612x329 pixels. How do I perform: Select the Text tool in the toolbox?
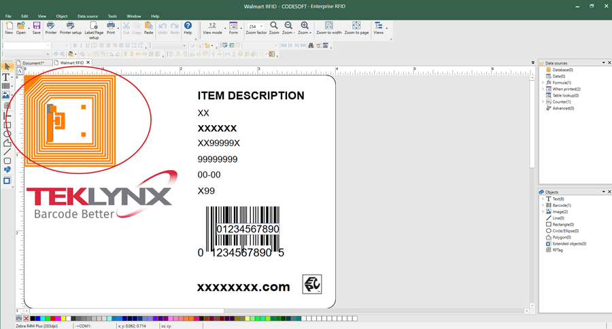(x=6, y=77)
